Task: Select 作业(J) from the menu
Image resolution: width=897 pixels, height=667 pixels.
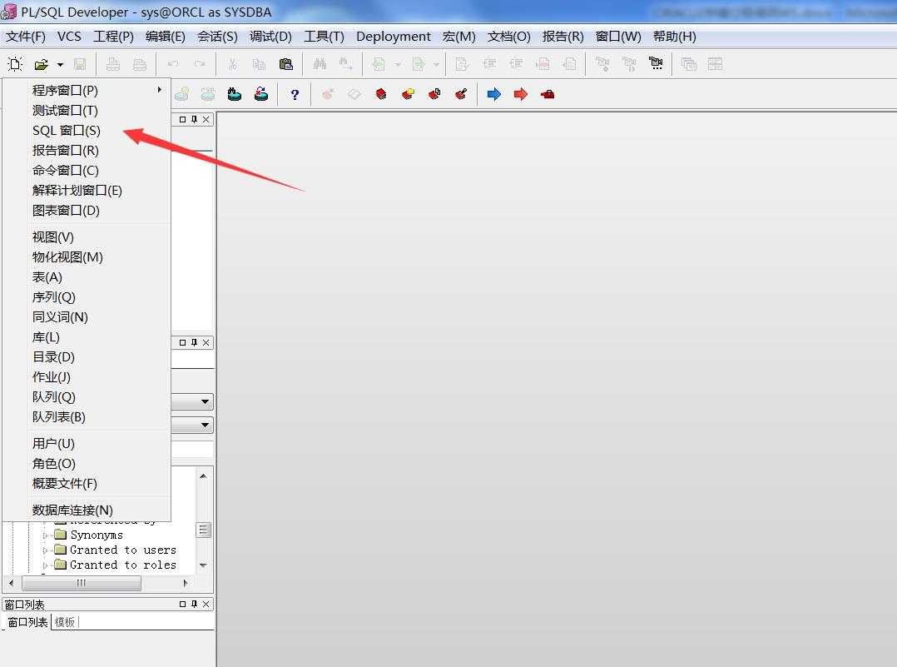Action: (x=87, y=377)
